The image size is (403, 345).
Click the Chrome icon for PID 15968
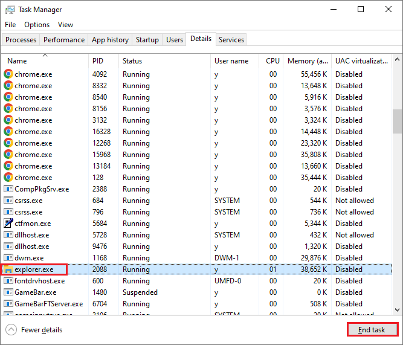[8, 155]
